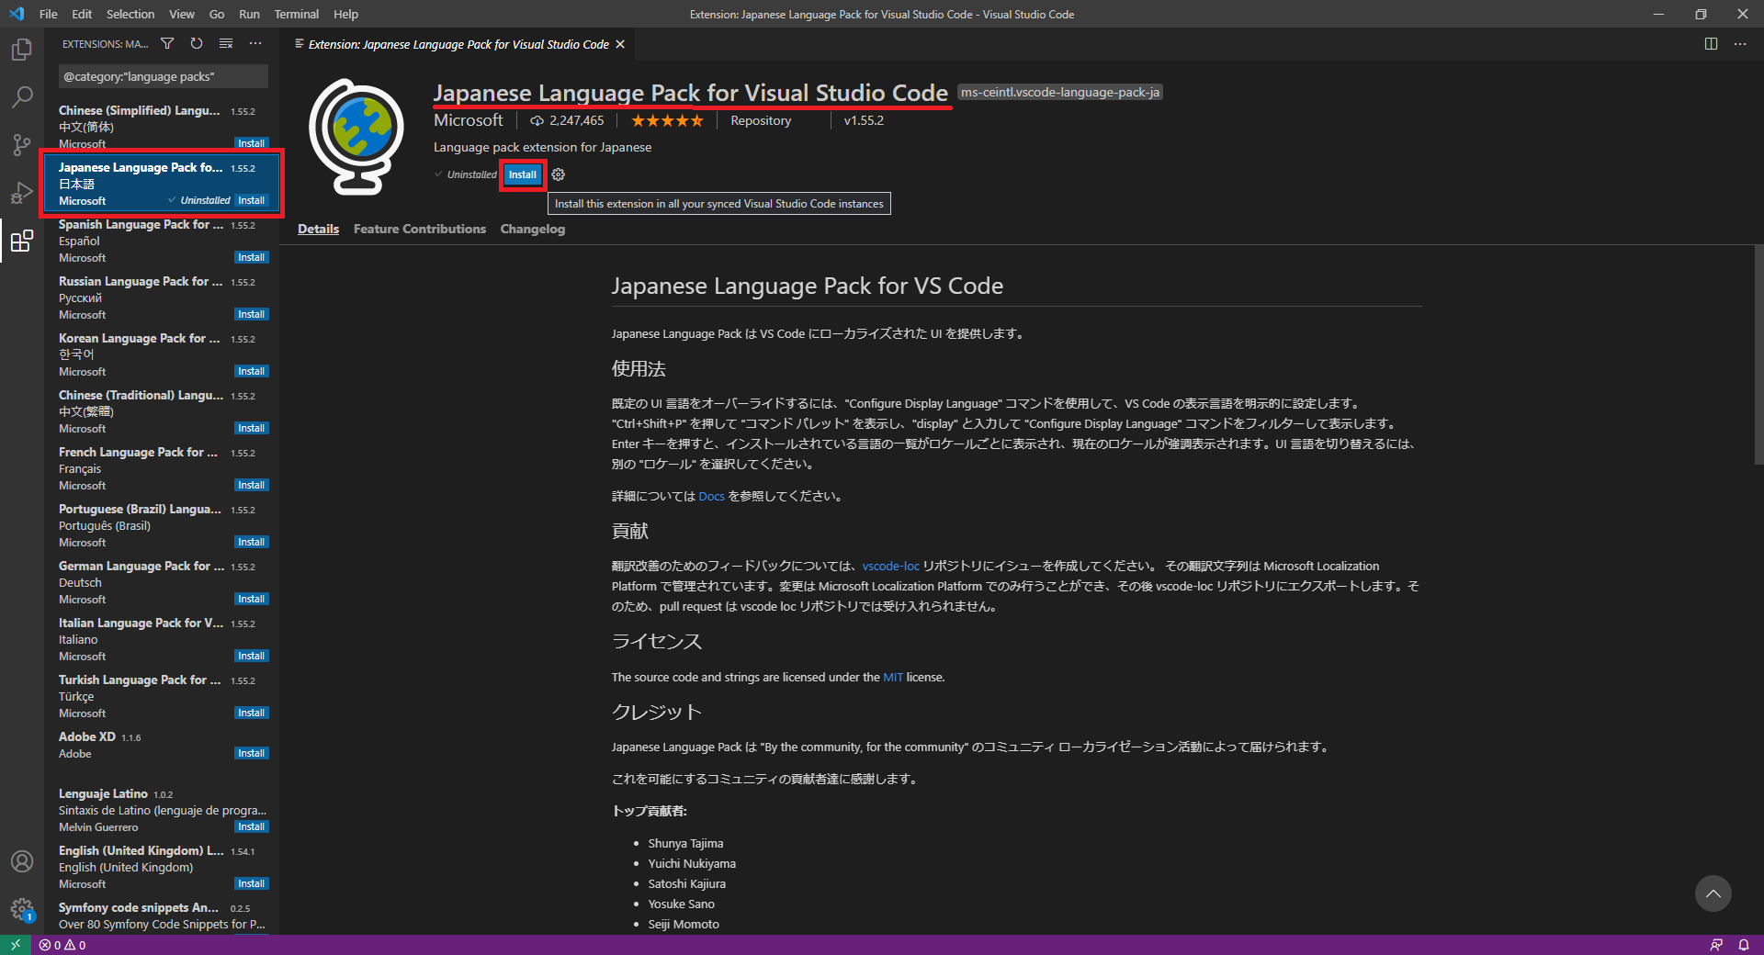Image resolution: width=1764 pixels, height=955 pixels.
Task: Open the Extensions view icon
Action: pos(22,241)
